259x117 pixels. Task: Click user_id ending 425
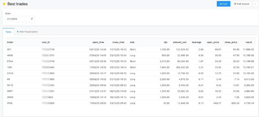48,85
